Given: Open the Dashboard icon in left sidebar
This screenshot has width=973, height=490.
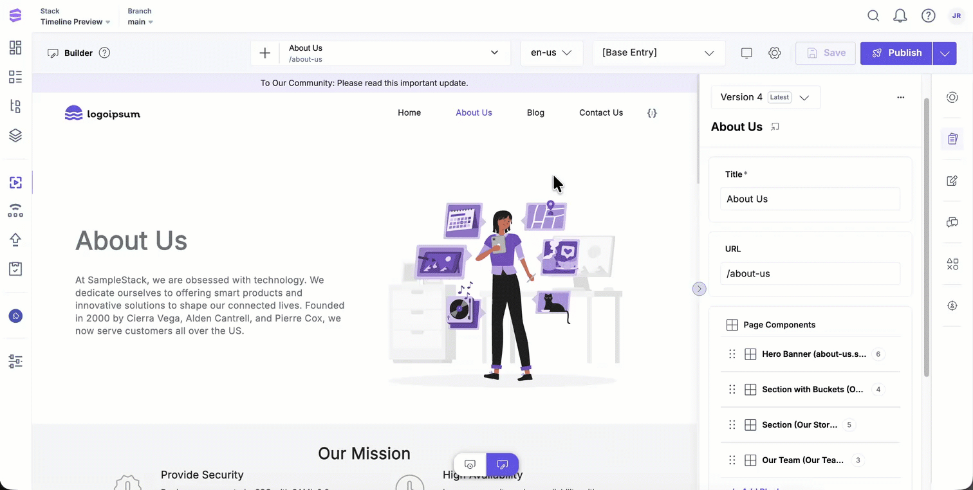Looking at the screenshot, I should (15, 48).
